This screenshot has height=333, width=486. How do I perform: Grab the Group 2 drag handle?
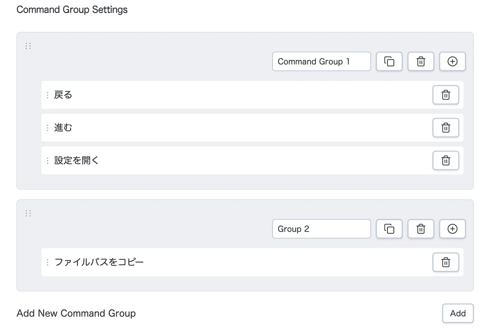(x=28, y=213)
